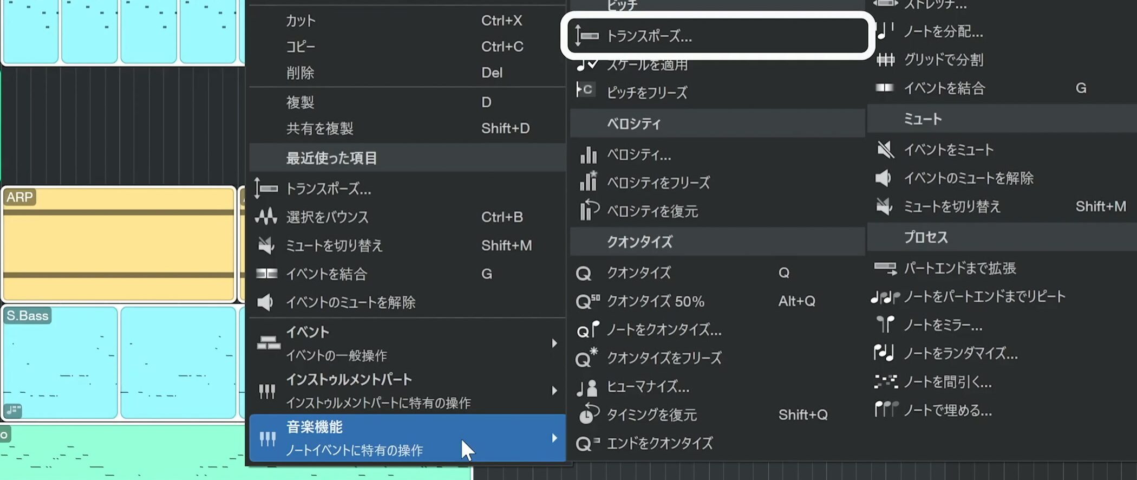Mute events with イベントをミュート
This screenshot has width=1137, height=480.
[x=949, y=150]
